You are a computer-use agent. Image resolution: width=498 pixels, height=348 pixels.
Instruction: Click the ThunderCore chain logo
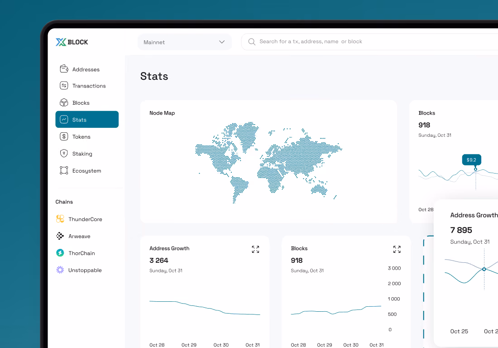pos(60,219)
